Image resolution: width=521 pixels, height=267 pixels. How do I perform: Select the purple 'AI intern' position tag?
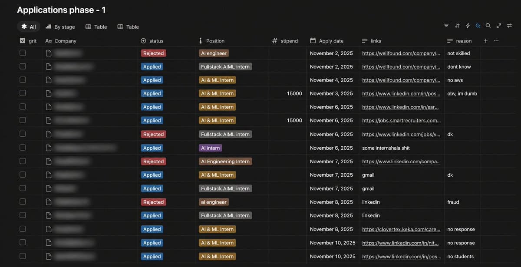[211, 148]
